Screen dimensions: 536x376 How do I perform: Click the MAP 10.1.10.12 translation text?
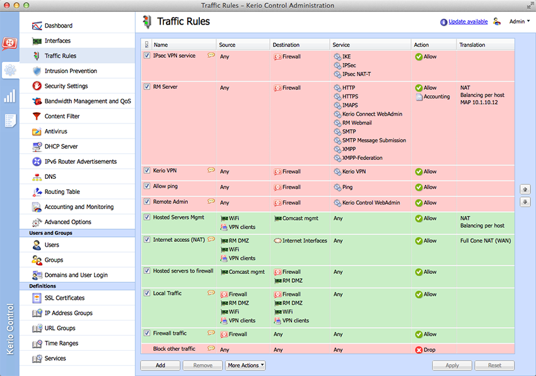tap(479, 103)
